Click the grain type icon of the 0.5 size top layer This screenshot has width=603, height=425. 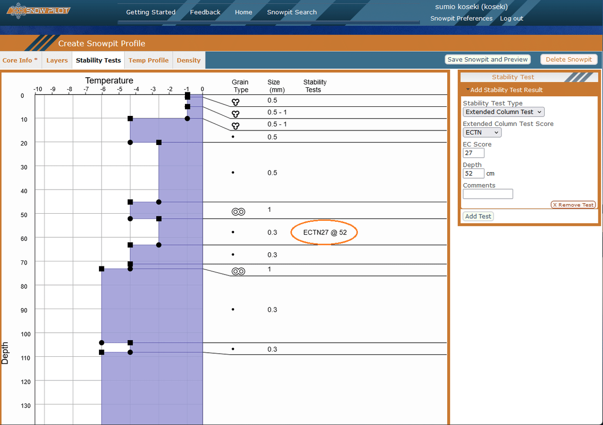235,101
